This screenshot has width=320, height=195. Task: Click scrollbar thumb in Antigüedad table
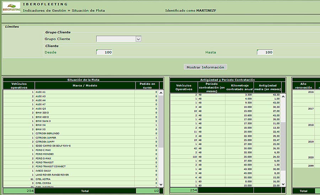(283, 146)
